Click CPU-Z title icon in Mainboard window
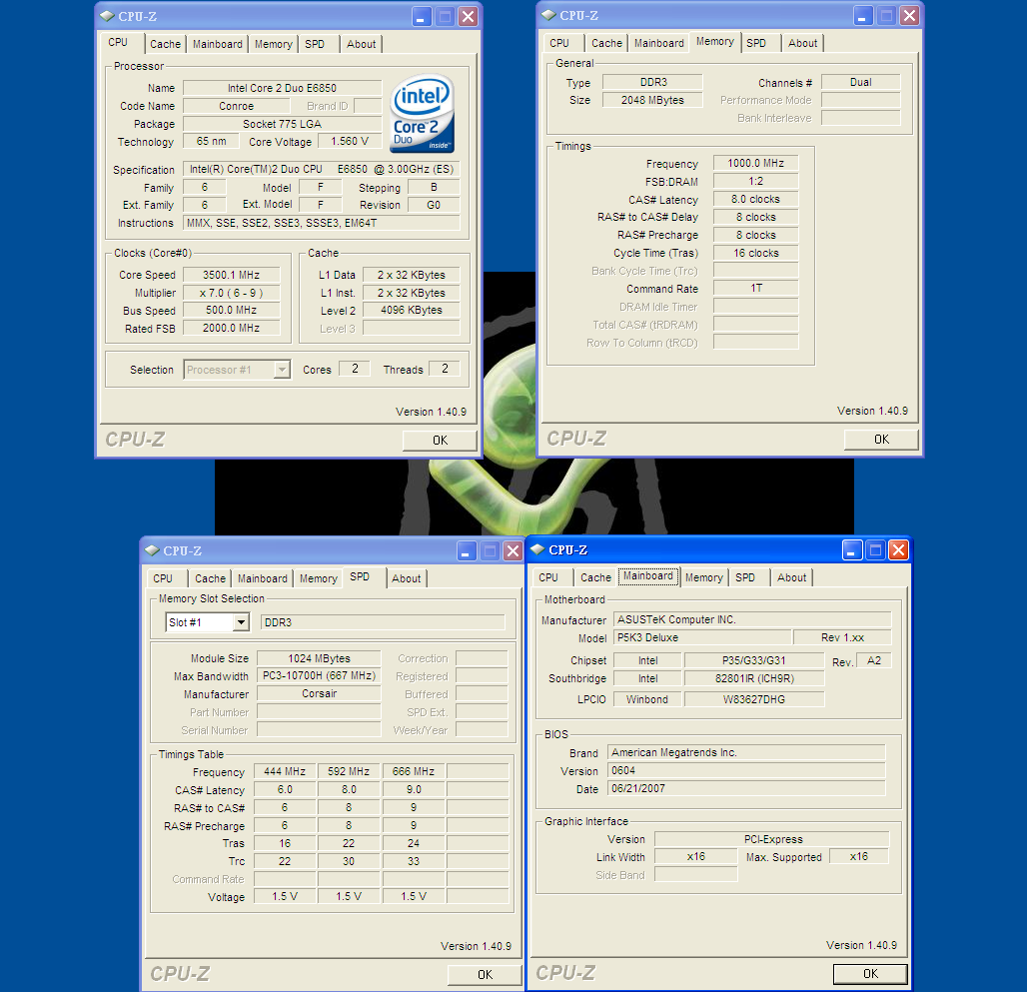 [x=537, y=550]
